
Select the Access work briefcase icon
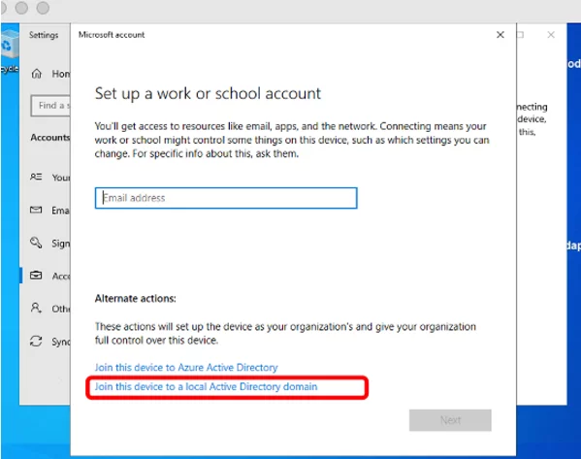pos(36,276)
